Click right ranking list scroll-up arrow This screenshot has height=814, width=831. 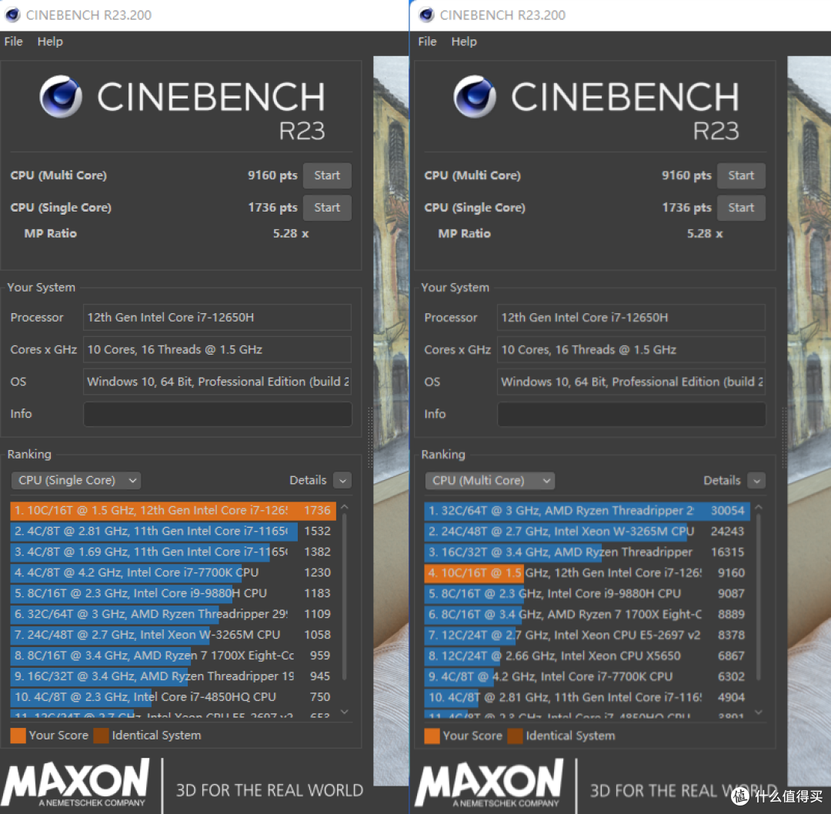coord(759,507)
